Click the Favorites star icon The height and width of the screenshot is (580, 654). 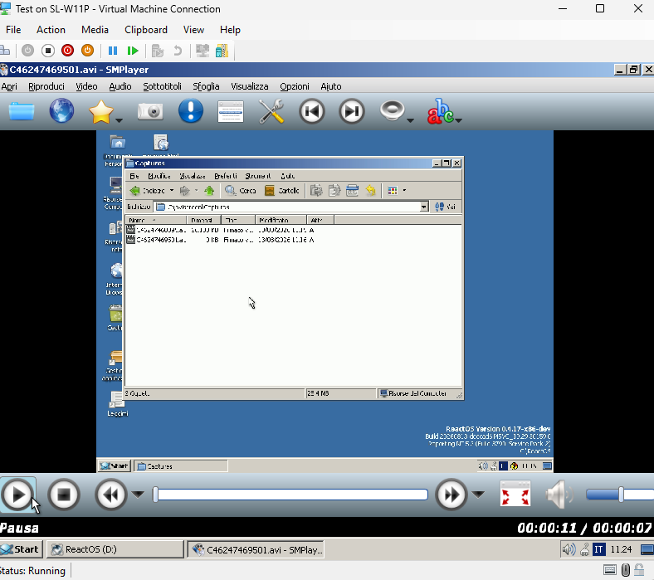[101, 112]
